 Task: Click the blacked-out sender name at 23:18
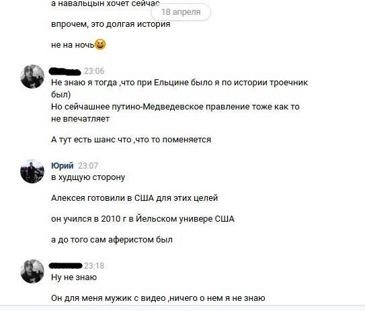pyautogui.click(x=66, y=265)
